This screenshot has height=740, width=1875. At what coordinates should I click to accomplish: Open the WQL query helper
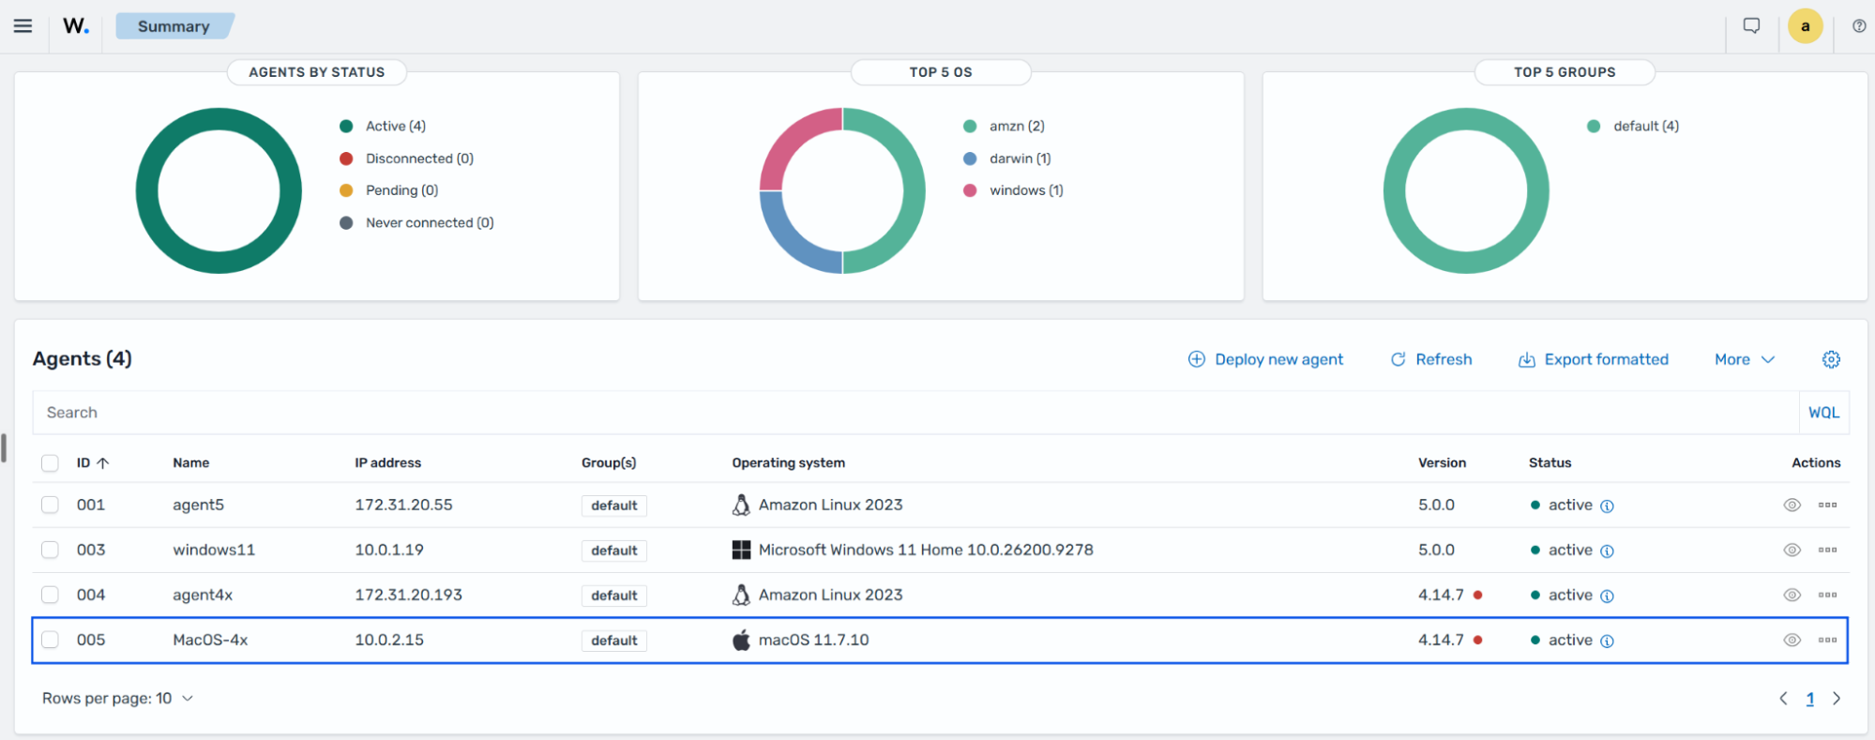coord(1823,413)
